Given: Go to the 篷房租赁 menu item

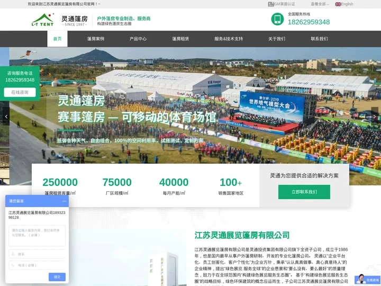Looking at the screenshot, I should click(x=180, y=39).
